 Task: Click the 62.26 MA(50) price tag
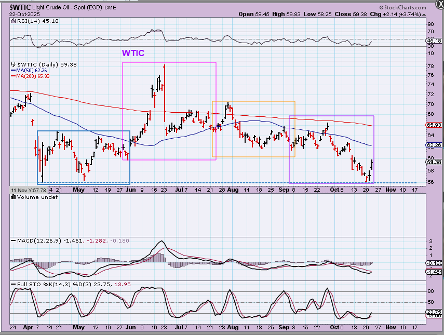point(433,145)
